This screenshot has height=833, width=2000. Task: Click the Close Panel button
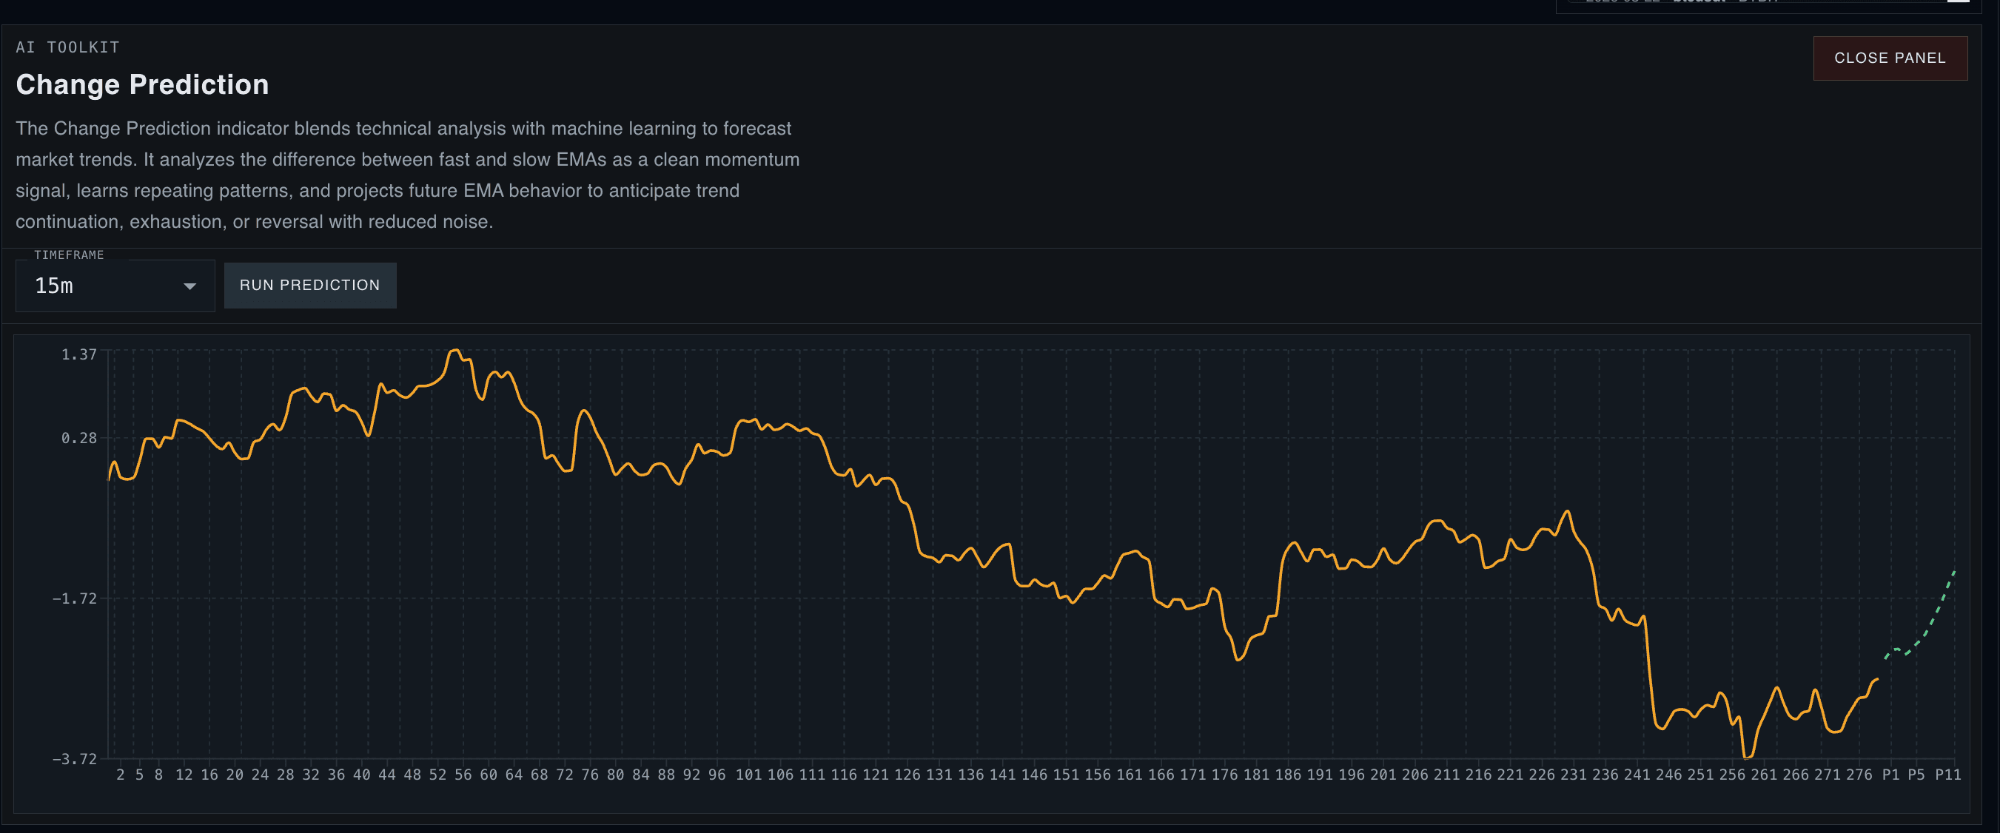pyautogui.click(x=1890, y=58)
